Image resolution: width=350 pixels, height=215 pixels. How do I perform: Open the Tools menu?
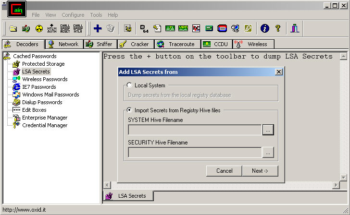[96, 15]
